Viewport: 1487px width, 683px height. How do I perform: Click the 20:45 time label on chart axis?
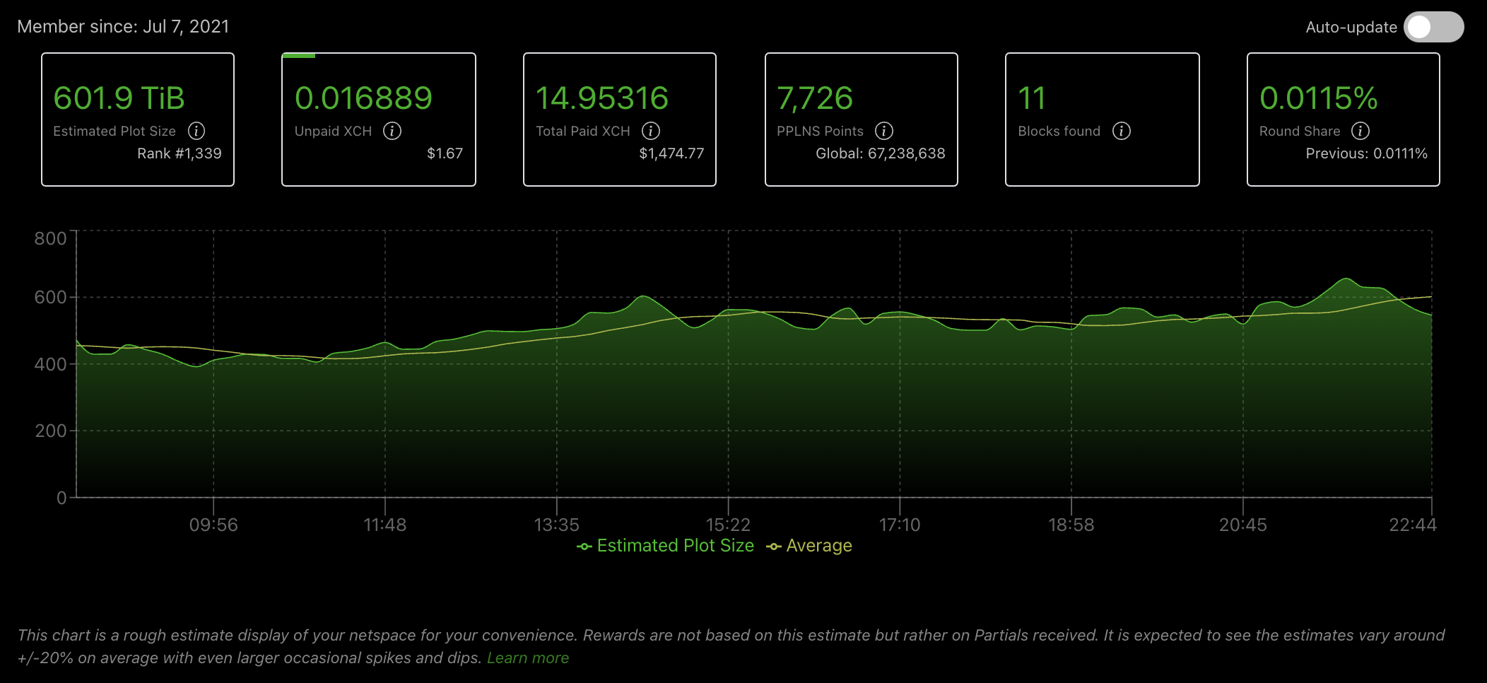1242,525
